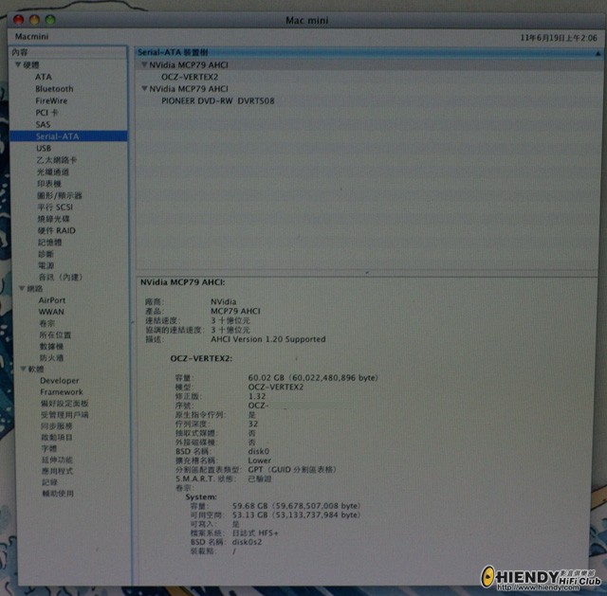
Task: Show the 圖形/顯示器 information
Action: [x=60, y=195]
